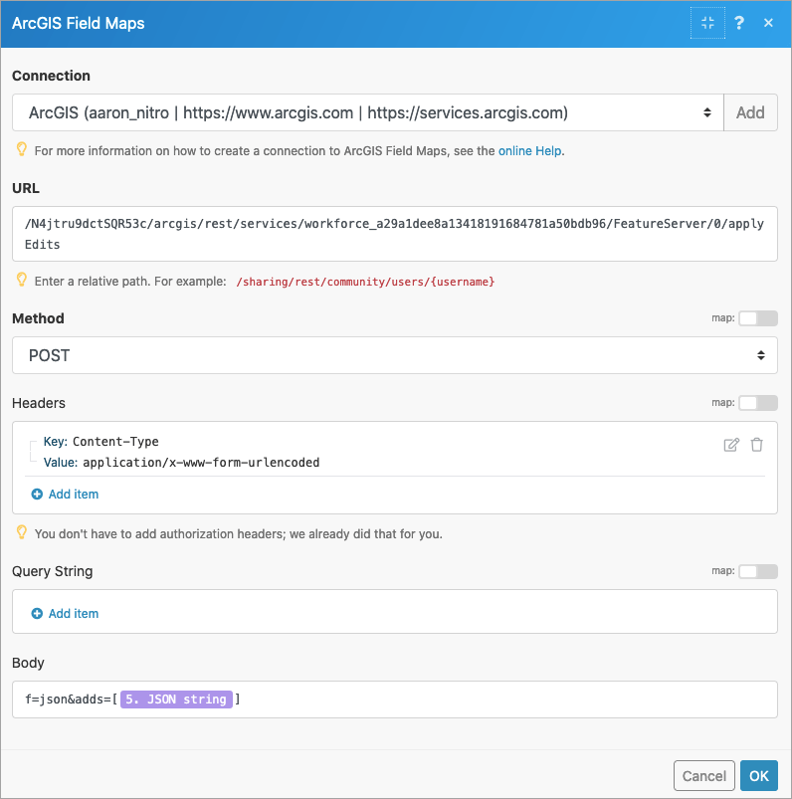
Task: Open help via the question mark icon
Action: tap(738, 22)
